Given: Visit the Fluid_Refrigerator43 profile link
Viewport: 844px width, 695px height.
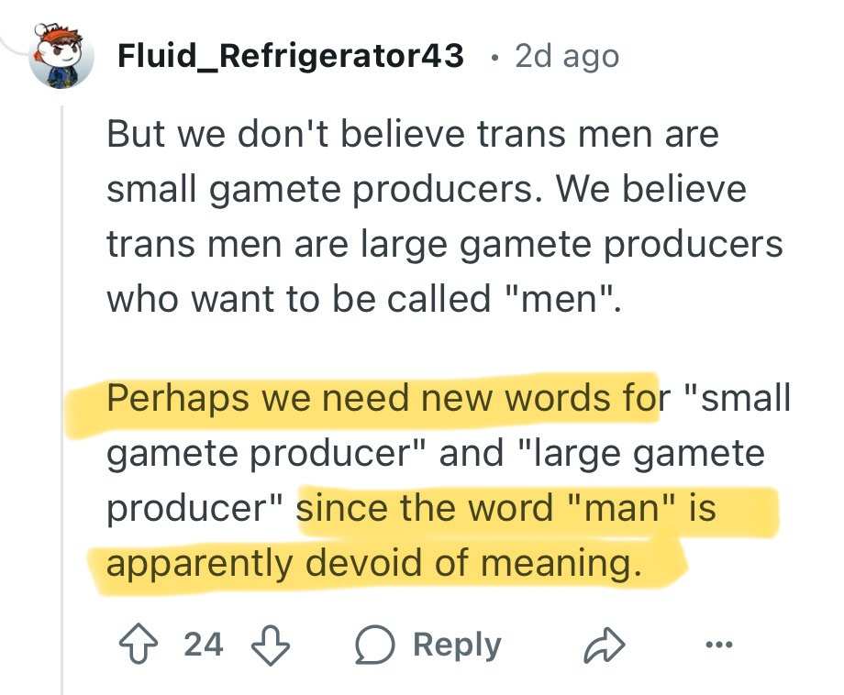Looking at the screenshot, I should (x=291, y=56).
